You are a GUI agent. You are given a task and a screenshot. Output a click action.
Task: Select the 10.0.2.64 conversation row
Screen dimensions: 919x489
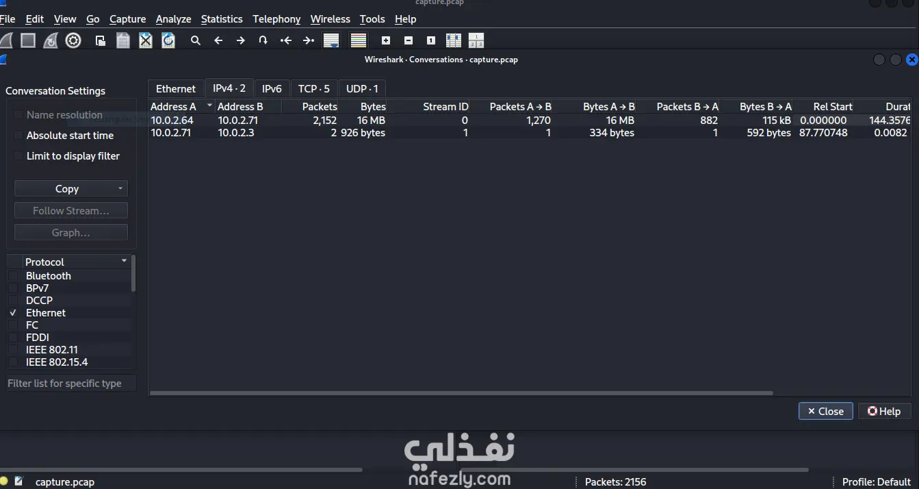[x=530, y=121]
